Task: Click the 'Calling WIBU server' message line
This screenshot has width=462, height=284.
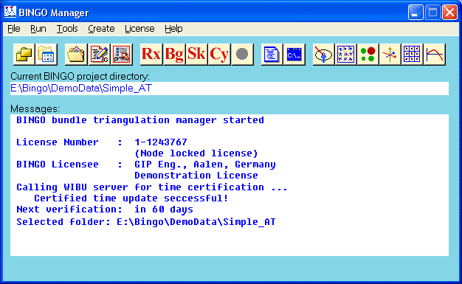Action: (x=152, y=187)
